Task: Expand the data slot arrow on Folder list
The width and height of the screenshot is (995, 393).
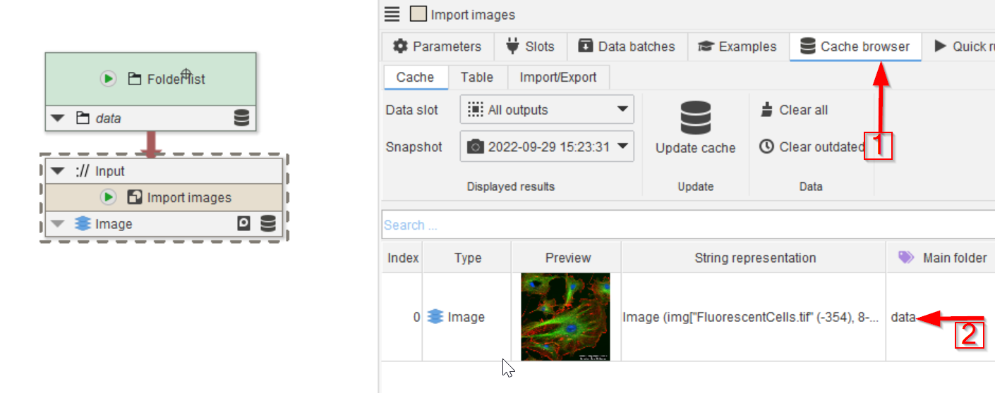Action: pos(58,118)
